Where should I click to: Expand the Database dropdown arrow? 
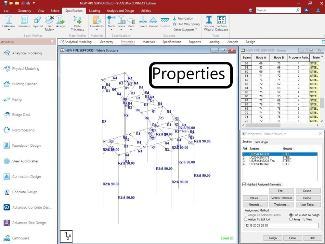click(x=9, y=30)
